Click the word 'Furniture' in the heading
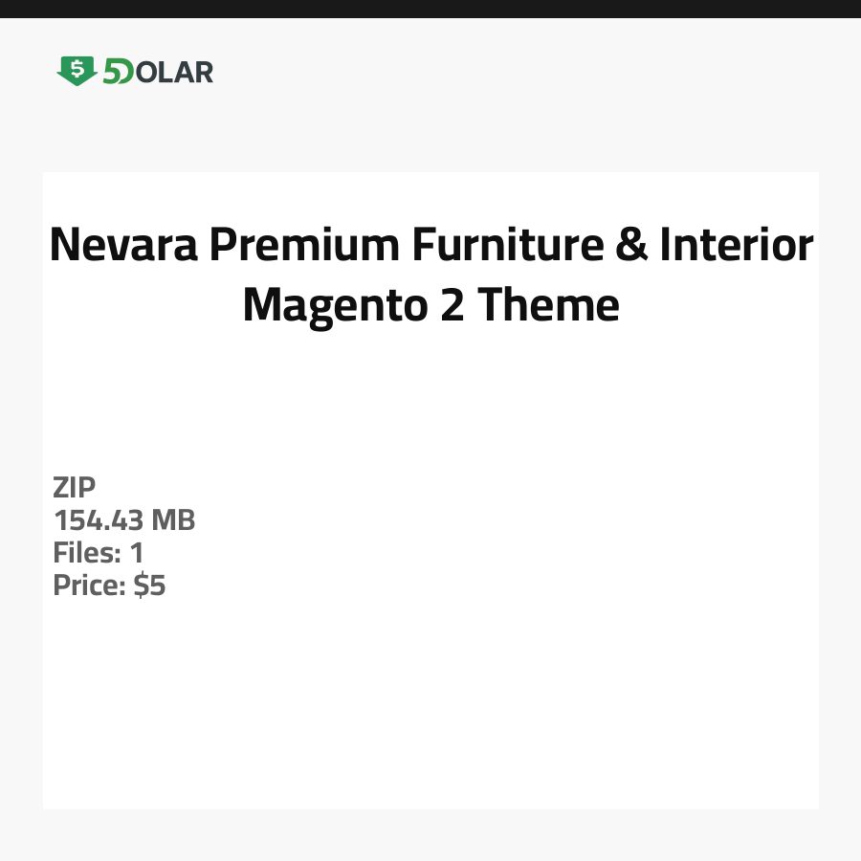The image size is (861, 861). click(507, 245)
